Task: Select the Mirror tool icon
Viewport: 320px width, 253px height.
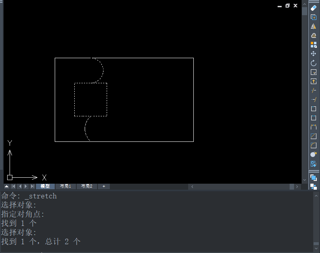Action: point(314,26)
